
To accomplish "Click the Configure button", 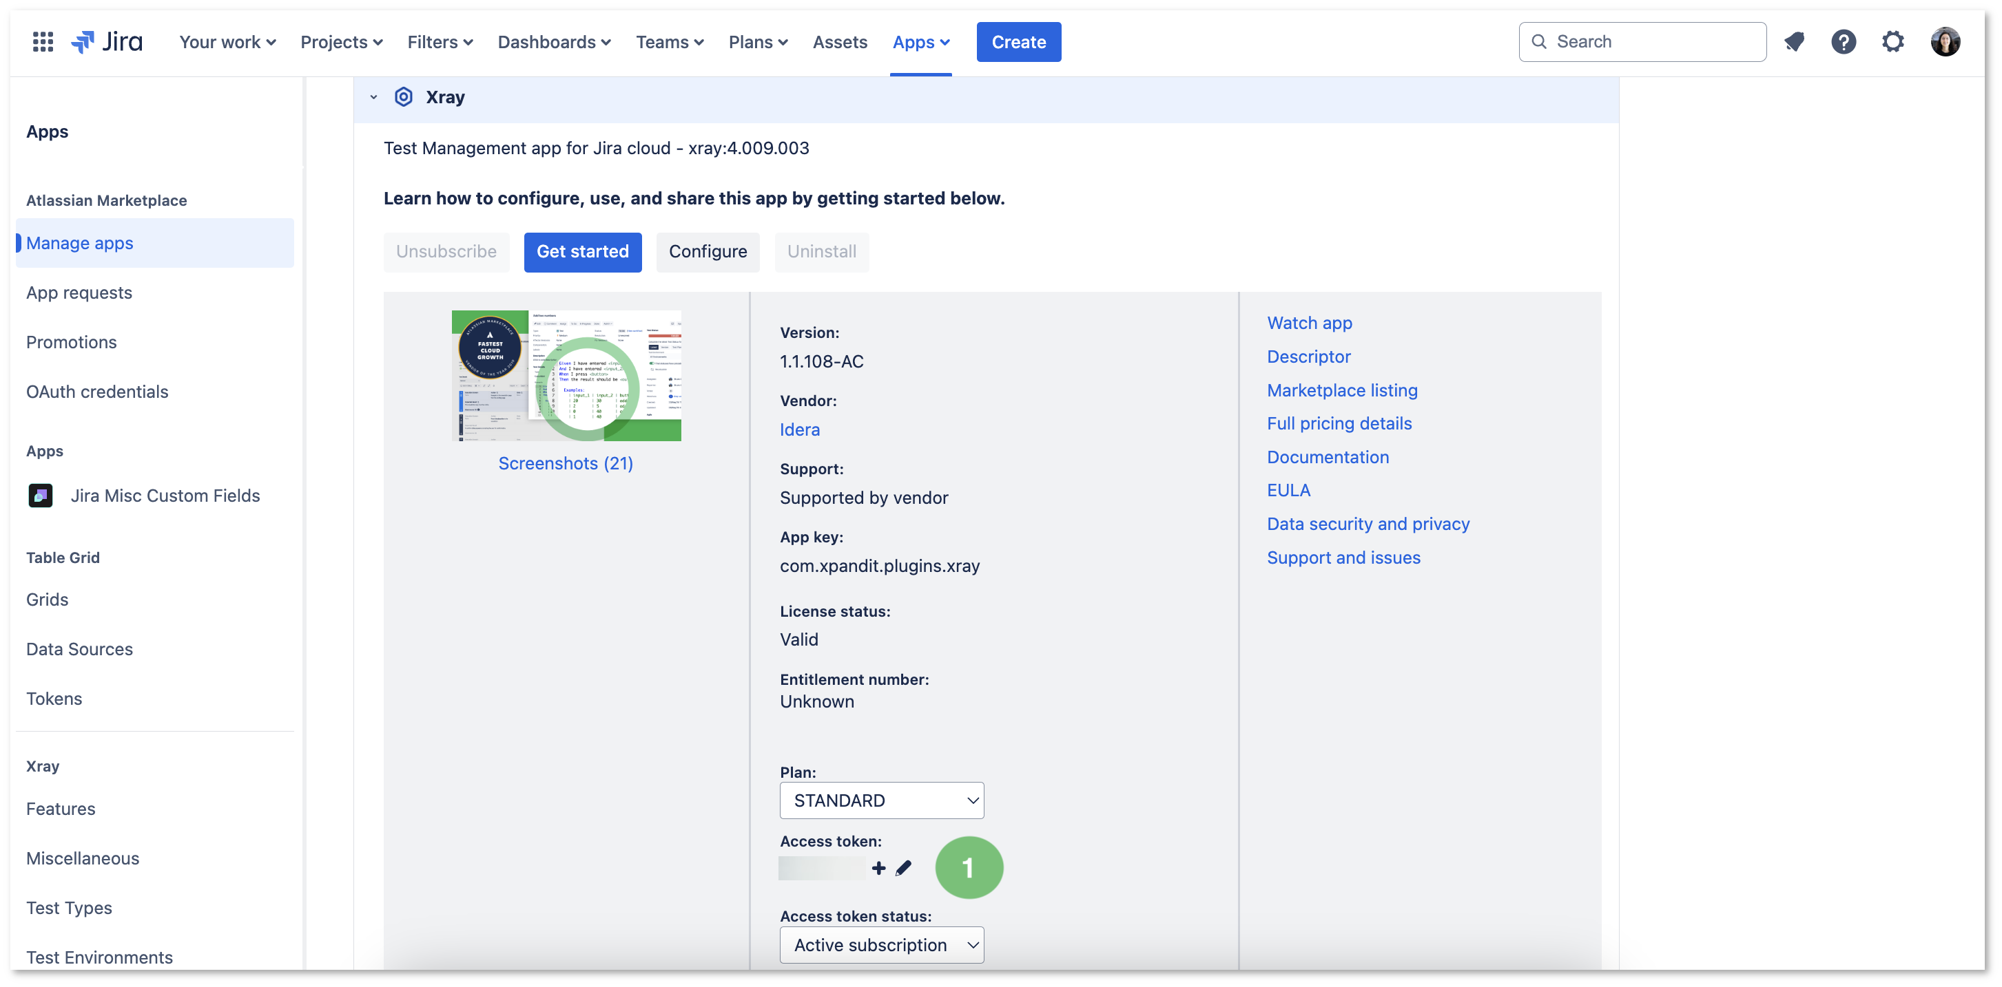I will pos(708,252).
